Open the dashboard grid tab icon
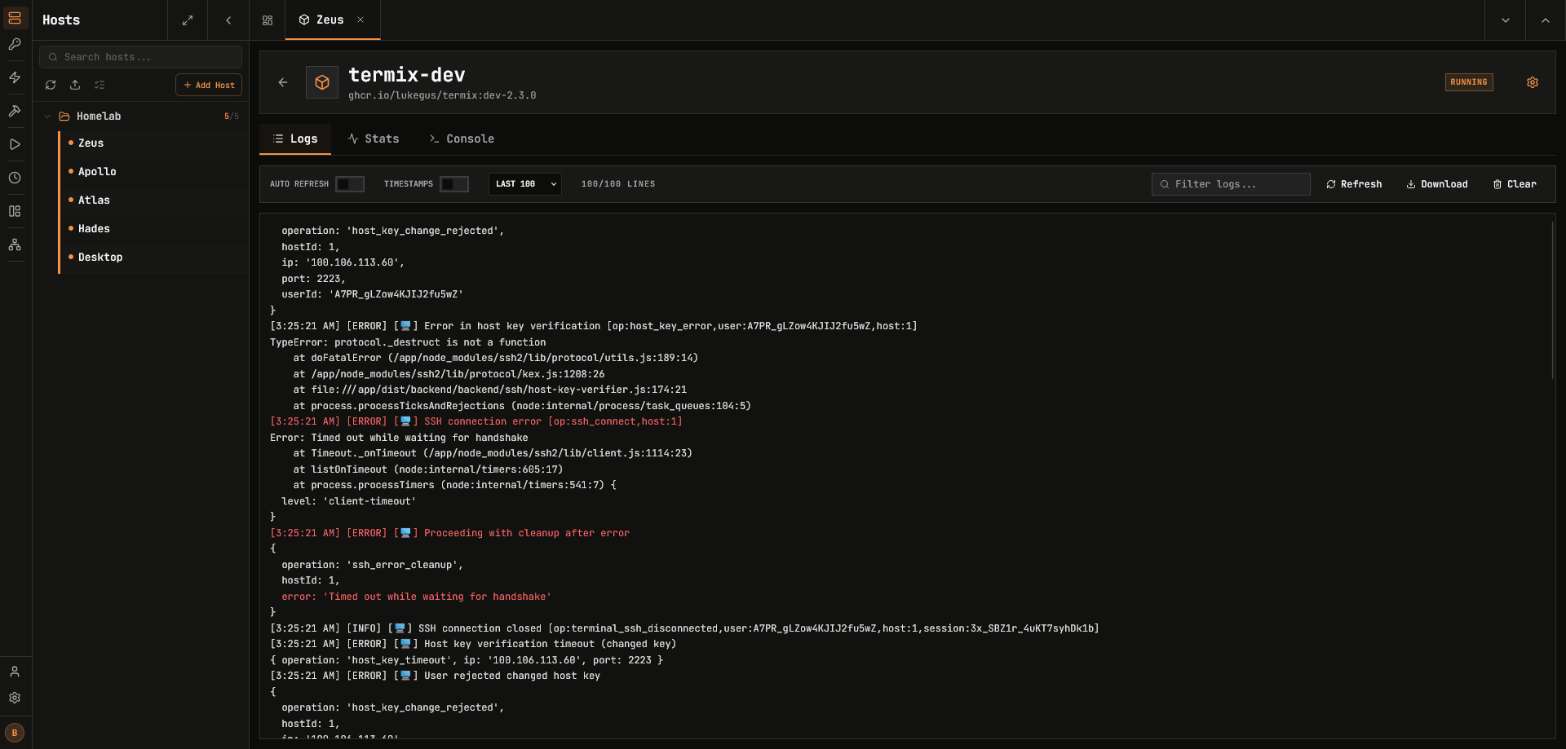This screenshot has height=749, width=1566. coord(268,20)
